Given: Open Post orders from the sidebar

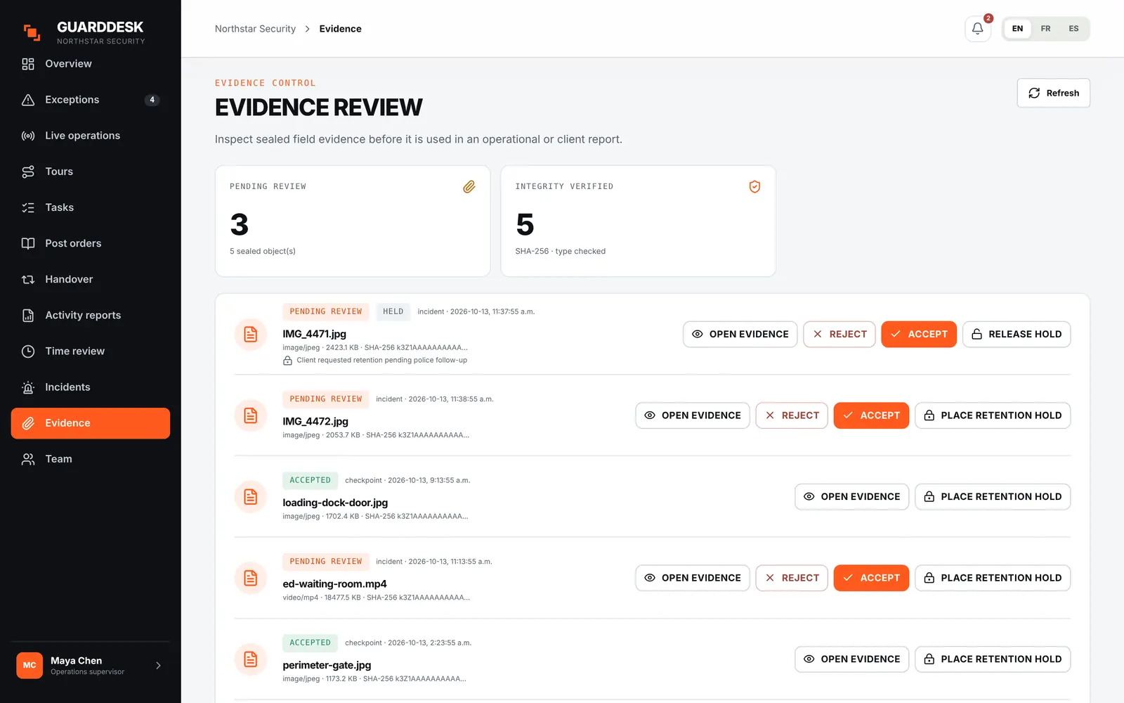Looking at the screenshot, I should point(91,243).
